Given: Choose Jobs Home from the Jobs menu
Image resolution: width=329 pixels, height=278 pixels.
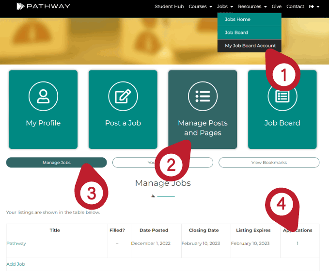Looking at the screenshot, I should [237, 19].
